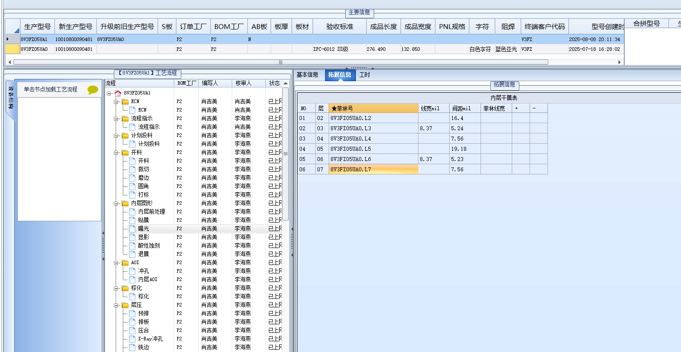This screenshot has width=681, height=352.
Task: Click the 合拼型号 column header
Action: coord(647,24)
